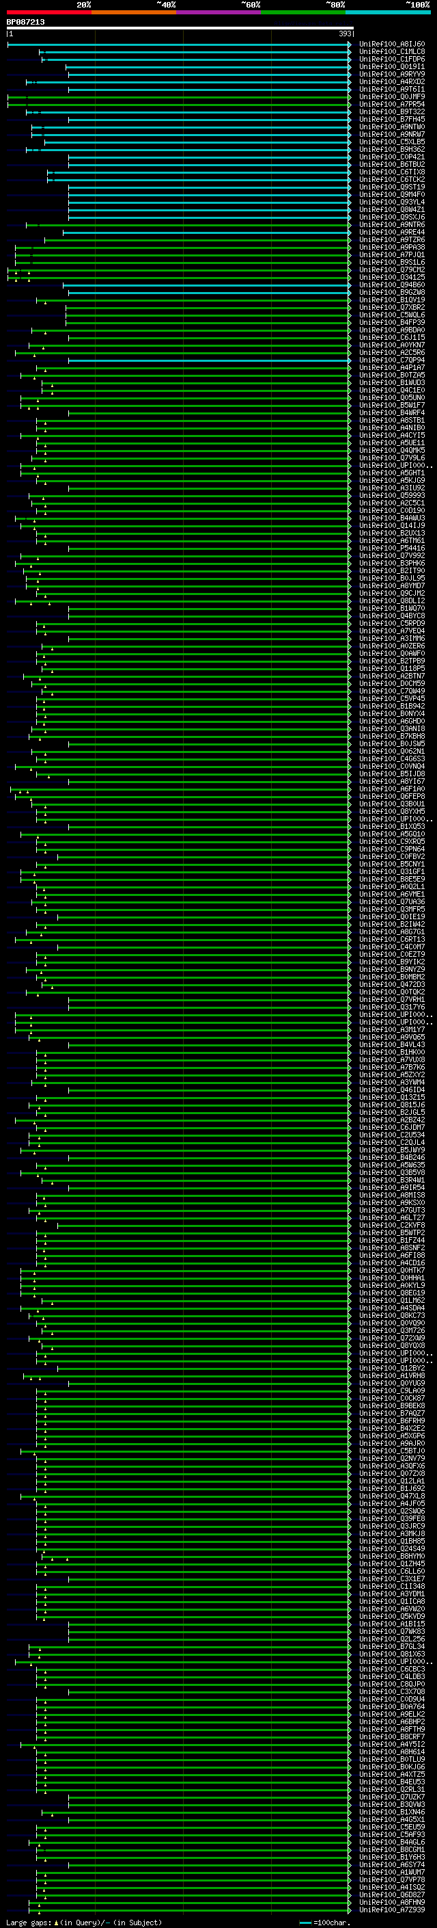
Task: Open hit UniRef100_A7PR54
Action: click(391, 104)
